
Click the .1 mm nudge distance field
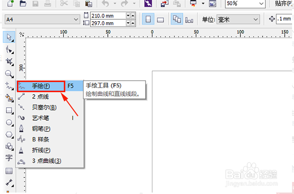(284, 19)
